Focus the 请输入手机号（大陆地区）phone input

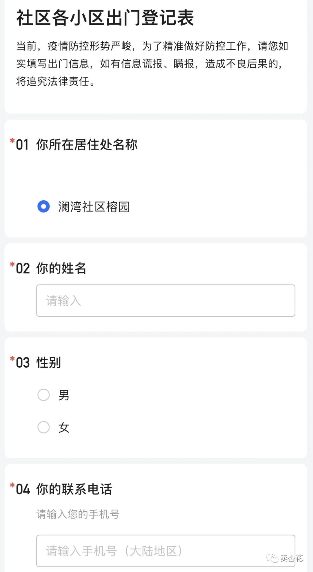(165, 551)
